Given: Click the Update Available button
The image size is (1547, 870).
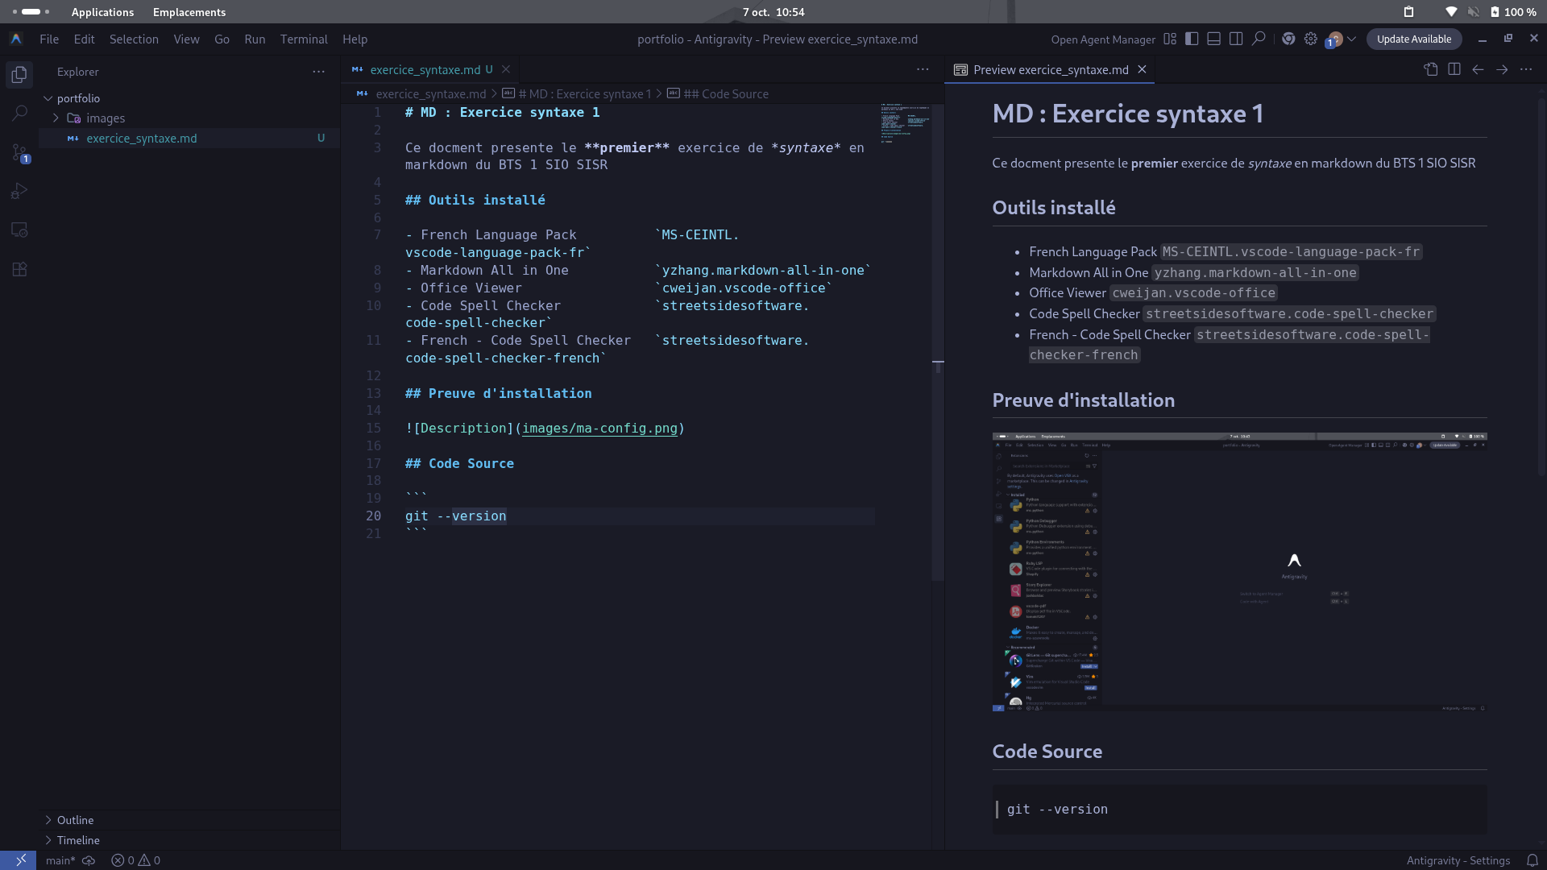Looking at the screenshot, I should click(x=1413, y=39).
